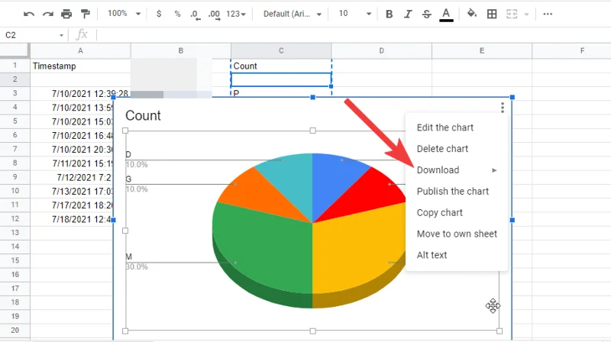Toggle bold formatting
Screen dimensions: 611x342
pos(389,15)
